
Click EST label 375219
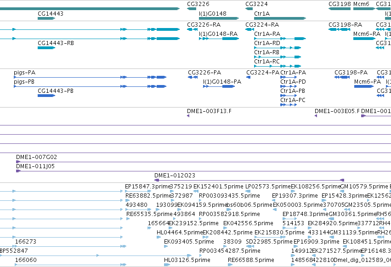point(181,187)
